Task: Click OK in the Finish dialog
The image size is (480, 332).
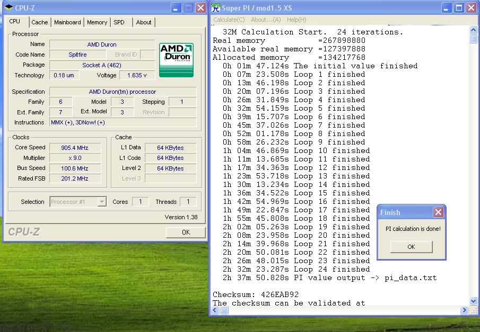Action: click(411, 247)
